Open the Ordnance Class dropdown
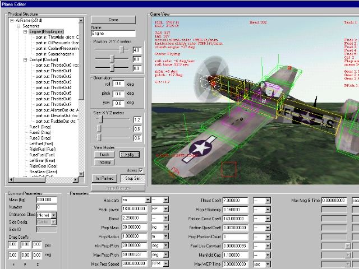Viewport: 359px width, 269px height. 54,215
